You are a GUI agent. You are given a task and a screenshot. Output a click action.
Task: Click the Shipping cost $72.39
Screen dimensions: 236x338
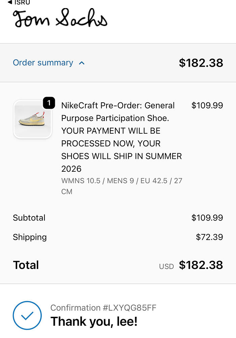pos(209,237)
